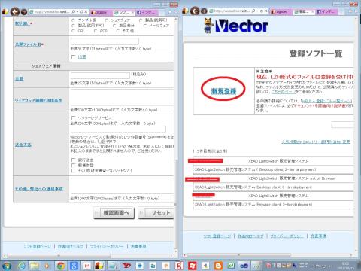Tick その他(現金書留・クレジットなど) checkbox
This screenshot has width=361, height=271.
click(73, 170)
